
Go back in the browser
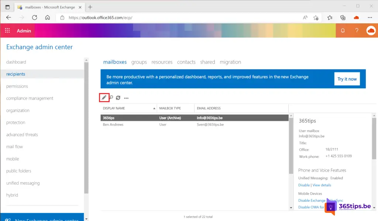pyautogui.click(x=9, y=17)
